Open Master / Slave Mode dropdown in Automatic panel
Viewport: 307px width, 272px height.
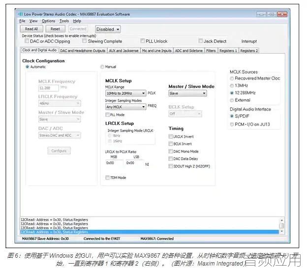tap(60, 119)
